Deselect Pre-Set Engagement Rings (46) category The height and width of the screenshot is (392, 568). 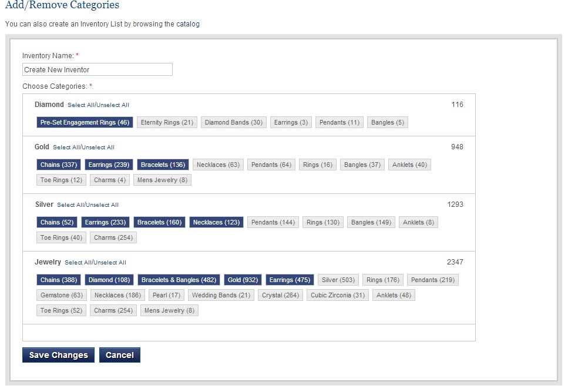(85, 122)
